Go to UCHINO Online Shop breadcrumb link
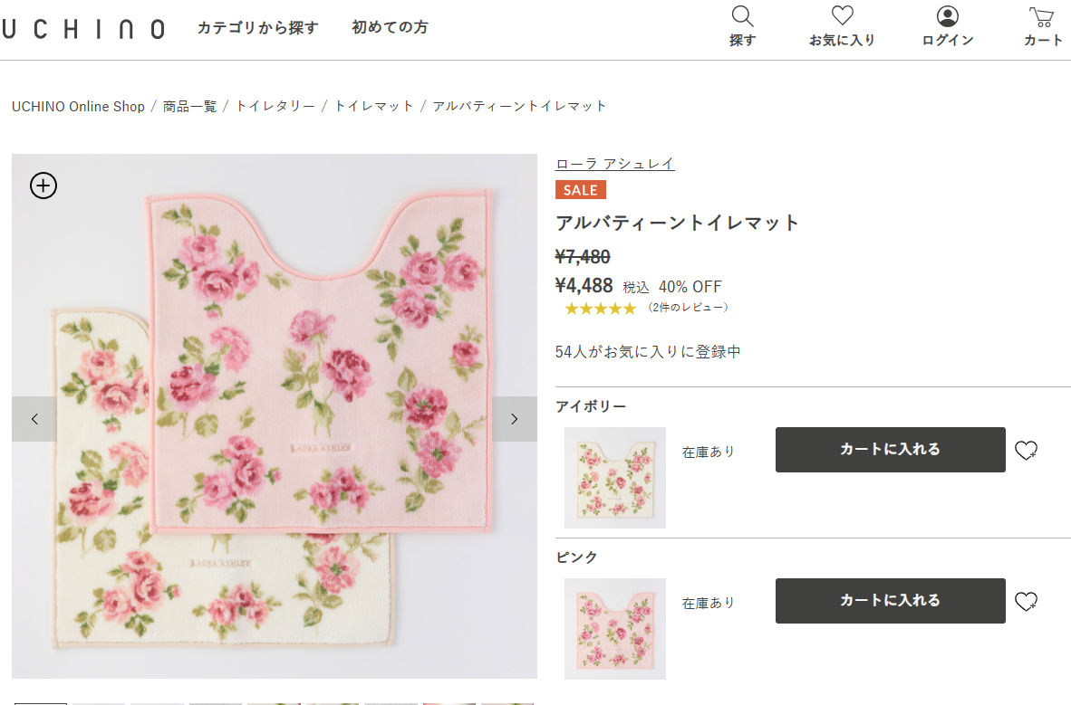The image size is (1071, 705). point(78,106)
